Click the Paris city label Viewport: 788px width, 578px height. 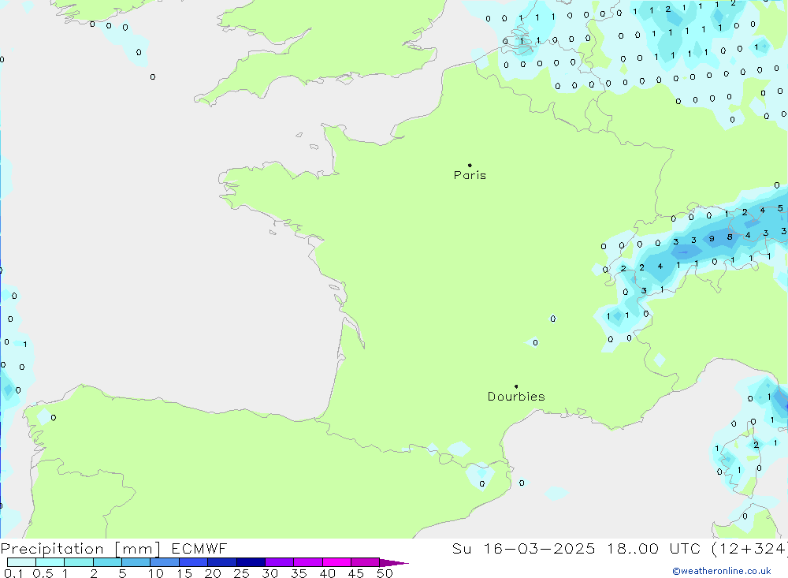point(470,175)
